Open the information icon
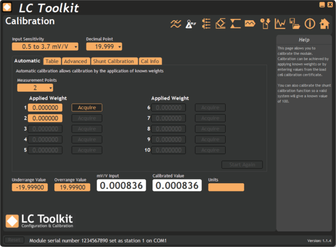The width and height of the screenshot is (336, 247). (310, 24)
